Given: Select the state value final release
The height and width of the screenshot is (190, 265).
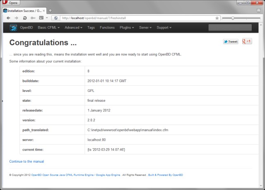Looking at the screenshot, I should 96,101.
